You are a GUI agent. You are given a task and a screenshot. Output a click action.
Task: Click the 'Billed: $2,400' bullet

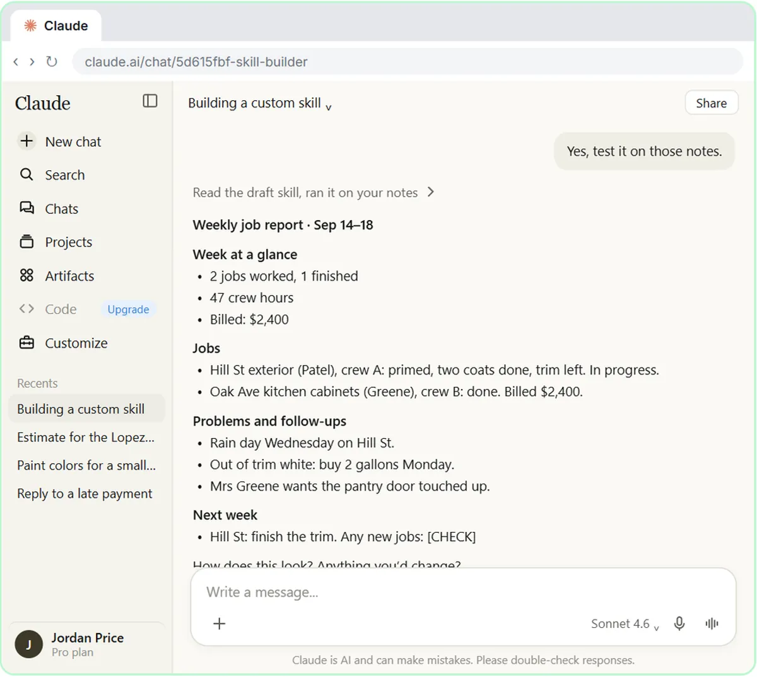click(x=249, y=320)
